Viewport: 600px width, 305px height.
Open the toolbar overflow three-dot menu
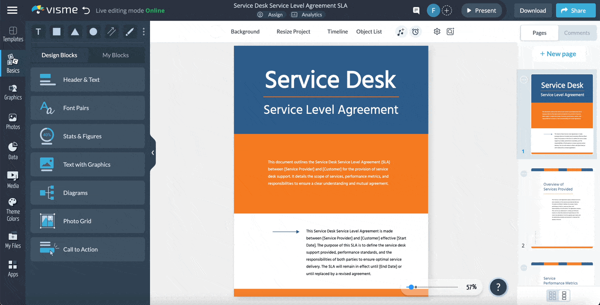[x=143, y=31]
